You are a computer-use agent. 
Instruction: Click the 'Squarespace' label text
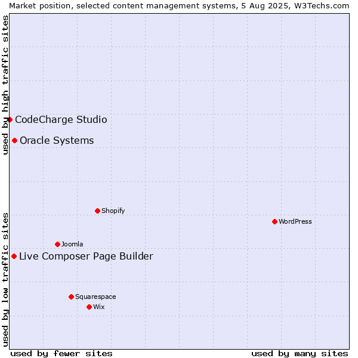pos(95,297)
